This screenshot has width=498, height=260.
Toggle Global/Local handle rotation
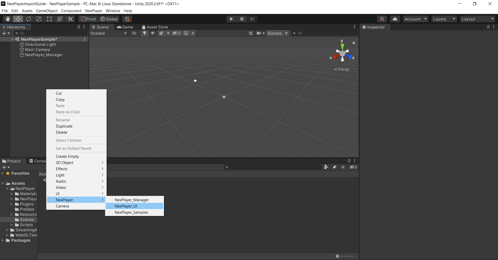[109, 19]
